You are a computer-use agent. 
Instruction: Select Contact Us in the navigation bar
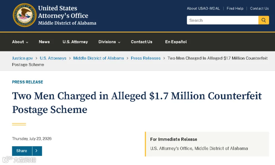pyautogui.click(x=141, y=42)
